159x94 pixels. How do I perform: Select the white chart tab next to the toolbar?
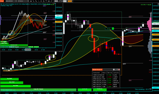(x=65, y=1)
